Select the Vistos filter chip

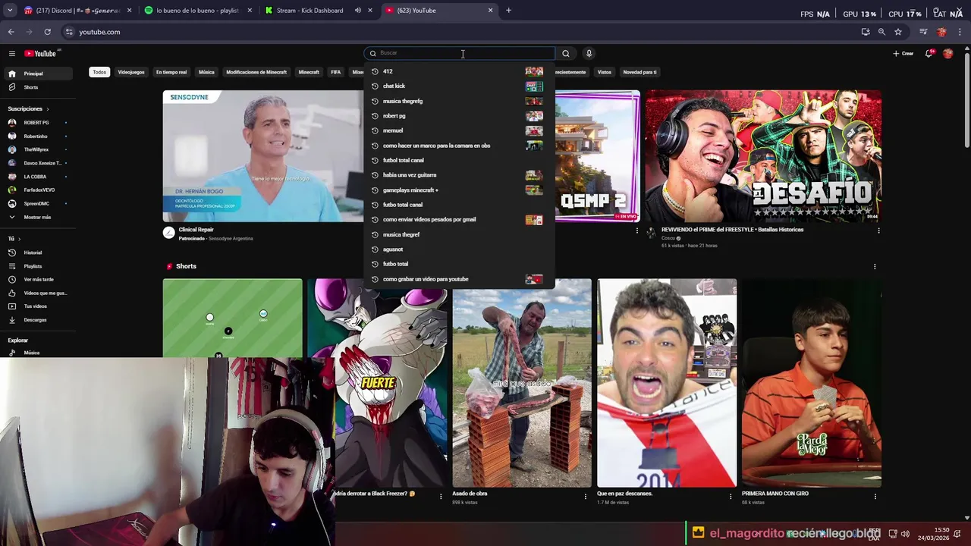click(x=605, y=72)
